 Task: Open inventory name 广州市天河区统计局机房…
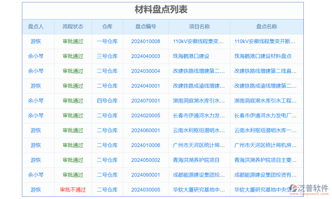coord(266,145)
